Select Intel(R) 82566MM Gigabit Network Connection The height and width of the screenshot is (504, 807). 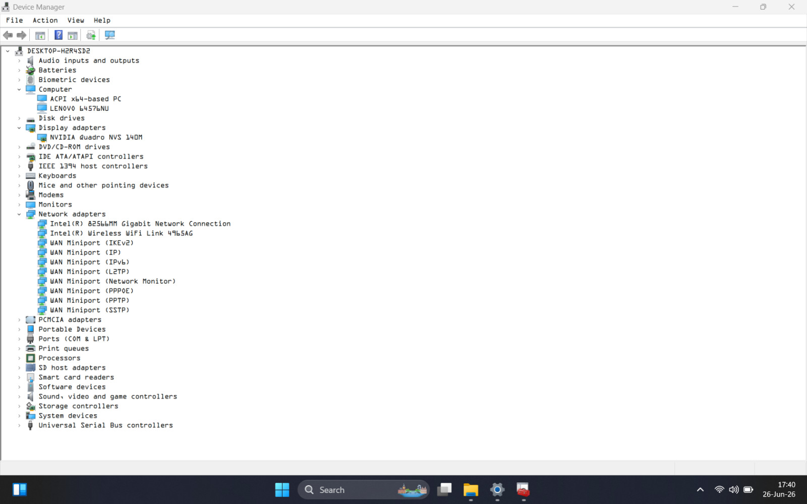coord(140,224)
